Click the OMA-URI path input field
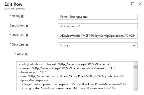 coord(98,35)
